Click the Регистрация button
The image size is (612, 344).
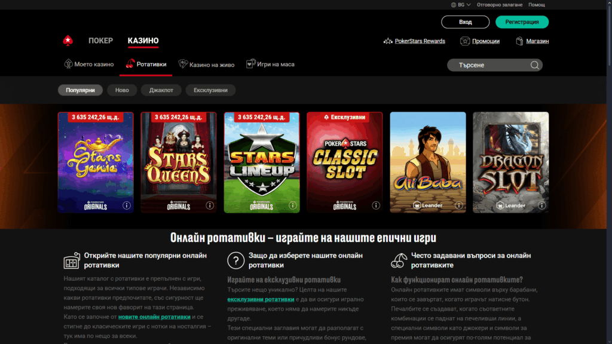coord(522,21)
